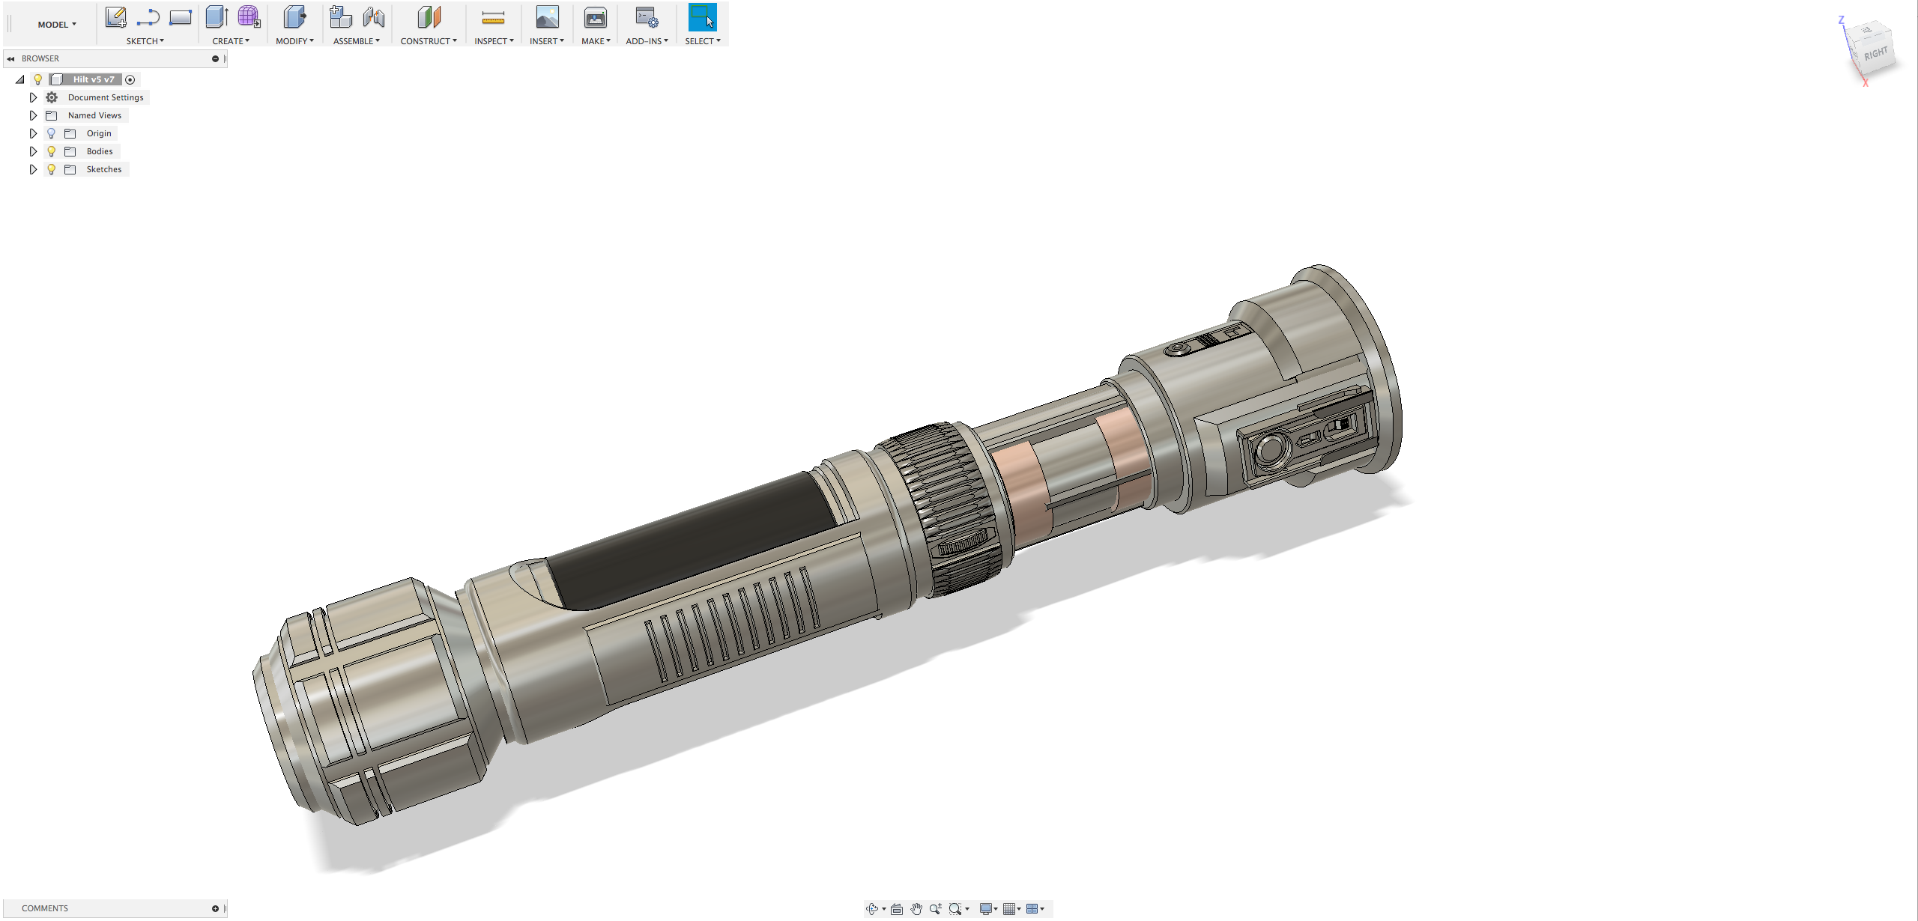Expand the Sketches folder
The width and height of the screenshot is (1918, 921).
pyautogui.click(x=33, y=169)
